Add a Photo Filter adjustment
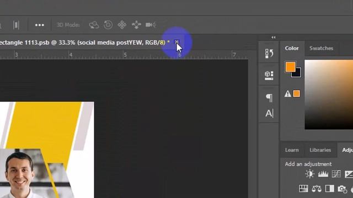This screenshot has width=353, height=198. tap(342, 189)
